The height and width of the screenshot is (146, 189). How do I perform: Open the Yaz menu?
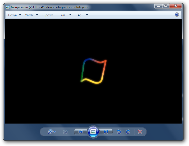click(x=63, y=15)
